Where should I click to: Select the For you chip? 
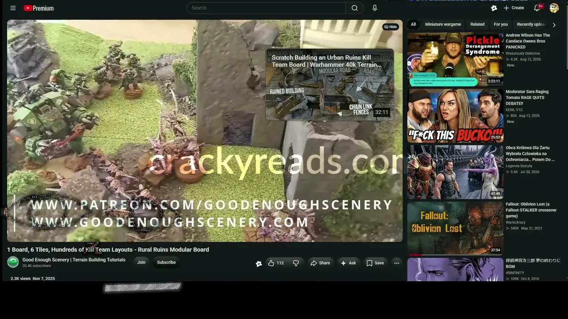[501, 24]
